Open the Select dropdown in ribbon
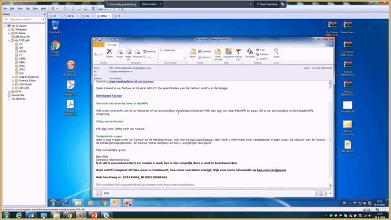 (262, 59)
